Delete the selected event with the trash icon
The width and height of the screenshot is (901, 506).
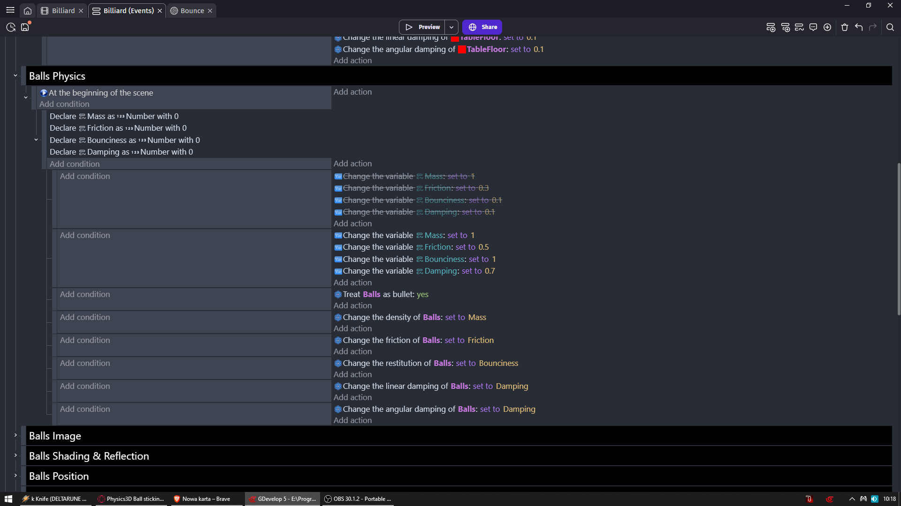[845, 27]
